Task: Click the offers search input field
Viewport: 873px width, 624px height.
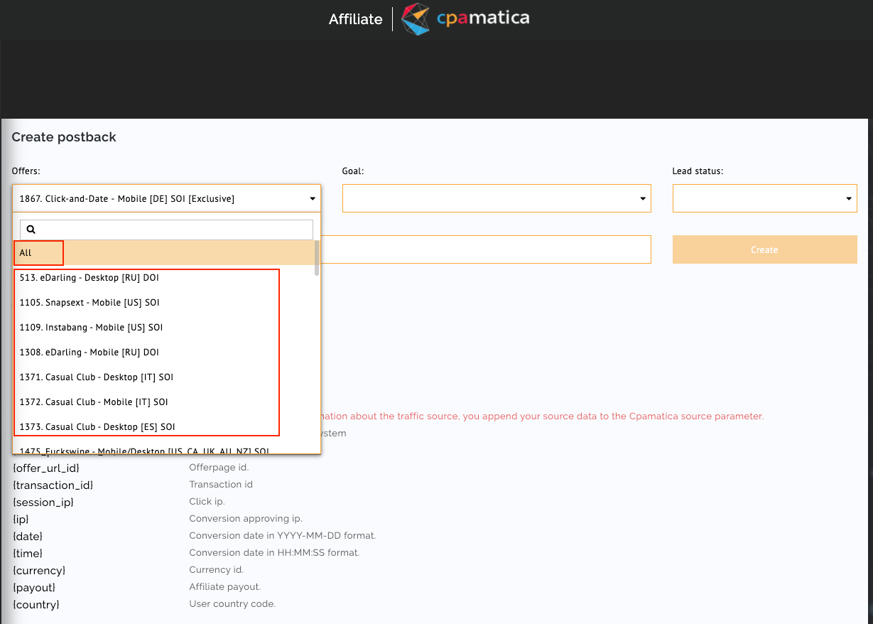Action: point(166,230)
